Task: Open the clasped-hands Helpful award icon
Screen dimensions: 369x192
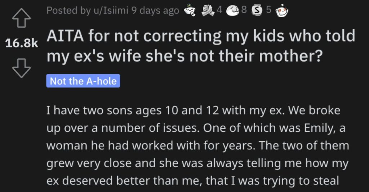Action: point(208,11)
